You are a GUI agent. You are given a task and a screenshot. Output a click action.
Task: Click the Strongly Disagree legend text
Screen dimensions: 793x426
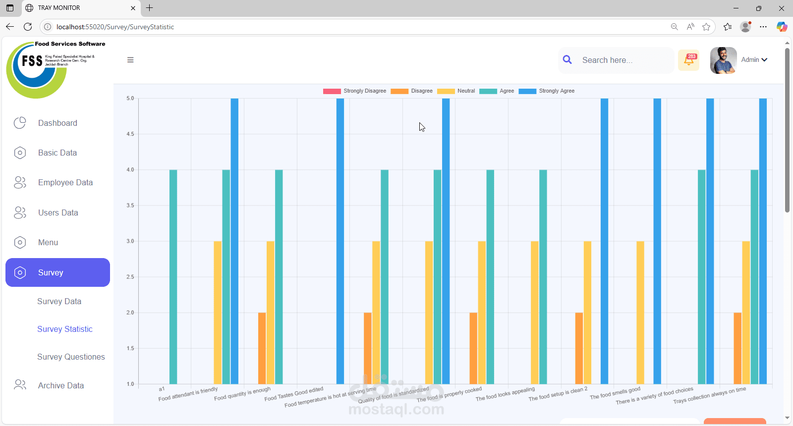(x=365, y=91)
